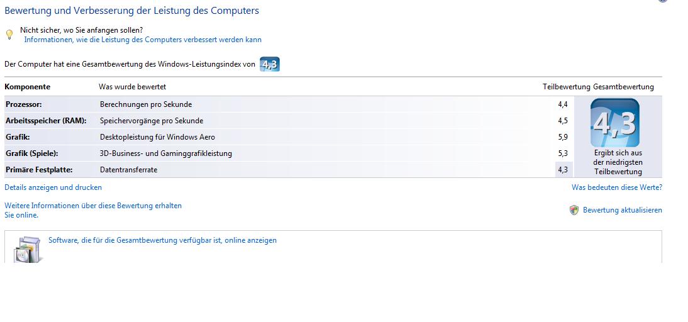Viewport: 688px width, 322px height.
Task: Click Speichervorgänge pro Sekunde description
Action: coord(152,121)
